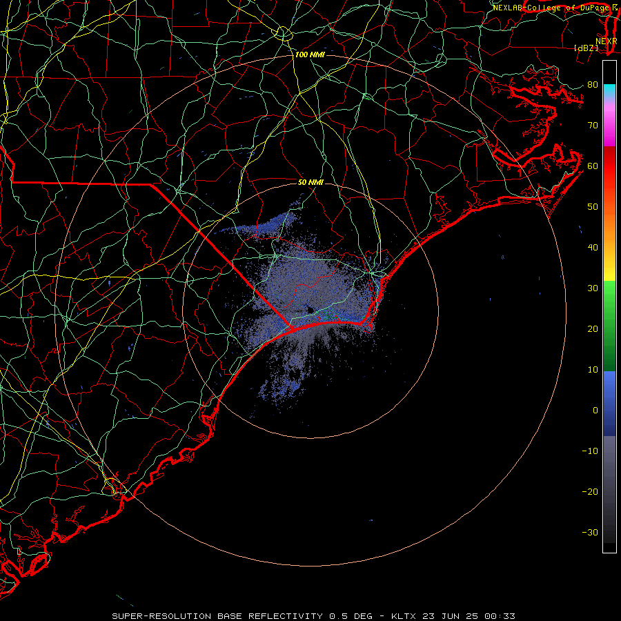Image resolution: width=621 pixels, height=621 pixels.
Task: Click the -30 value on the dBZ scale
Action: tap(590, 532)
